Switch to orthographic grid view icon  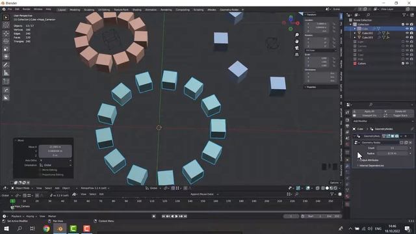click(x=297, y=55)
